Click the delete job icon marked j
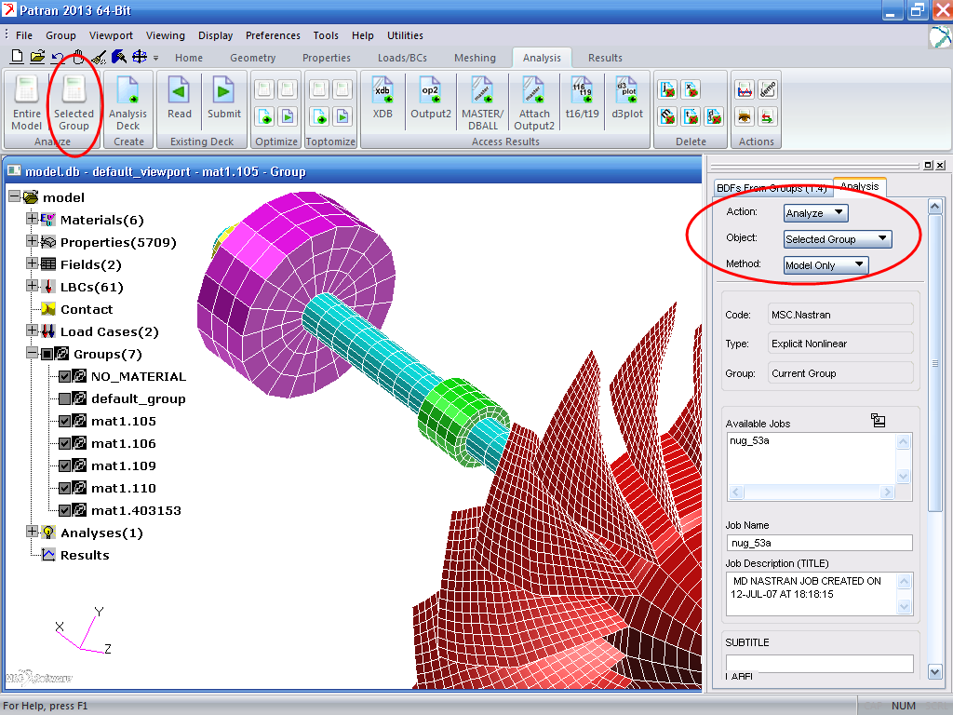This screenshot has height=715, width=953. 667,89
